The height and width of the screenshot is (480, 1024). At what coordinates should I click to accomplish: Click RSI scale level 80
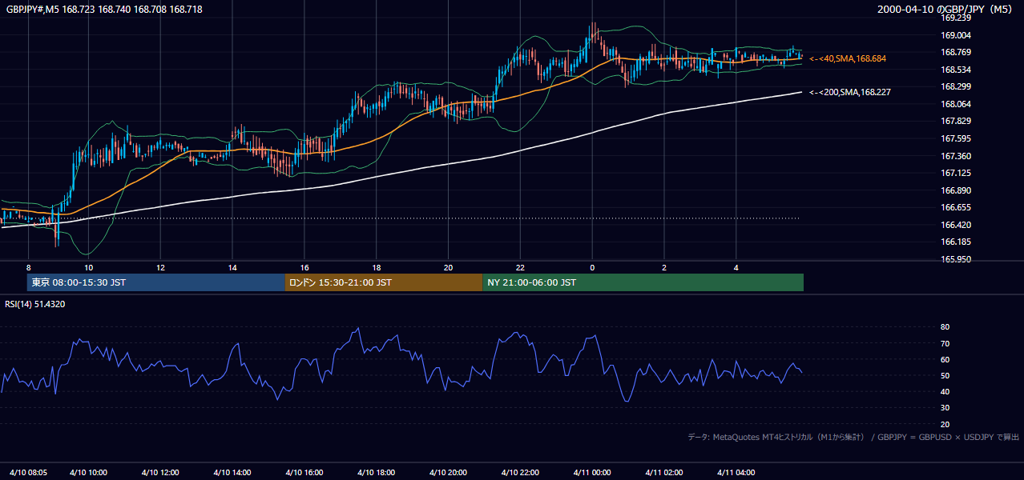pyautogui.click(x=945, y=327)
